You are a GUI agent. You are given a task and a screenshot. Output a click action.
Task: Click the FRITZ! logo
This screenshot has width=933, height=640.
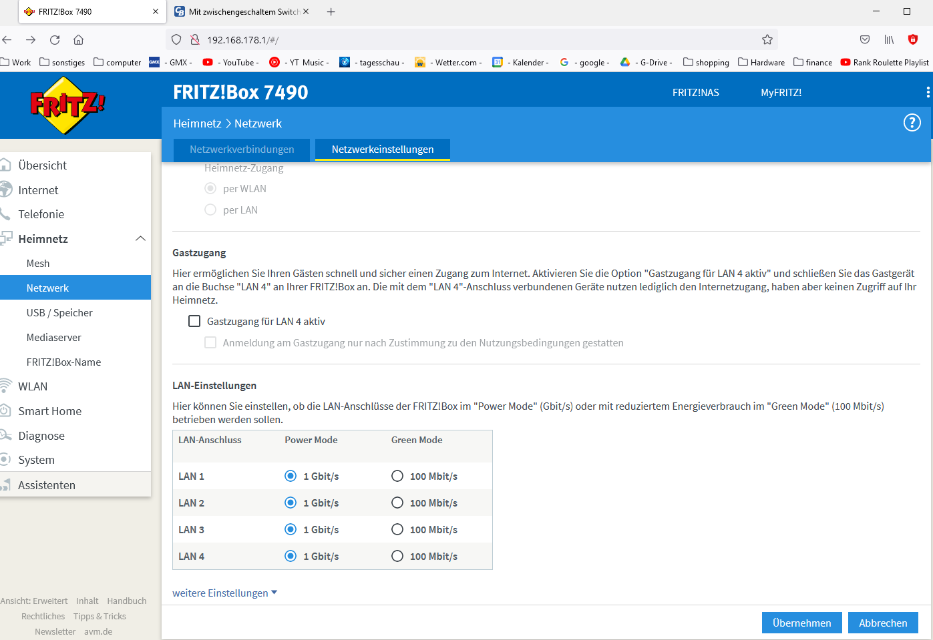67,105
